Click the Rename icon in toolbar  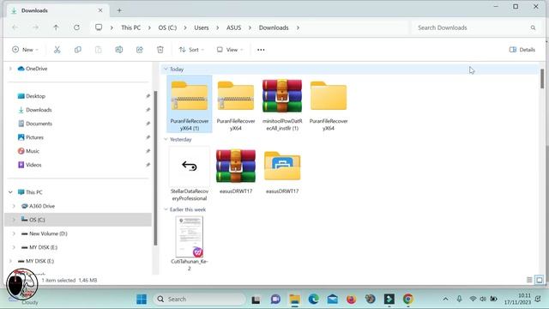point(119,50)
